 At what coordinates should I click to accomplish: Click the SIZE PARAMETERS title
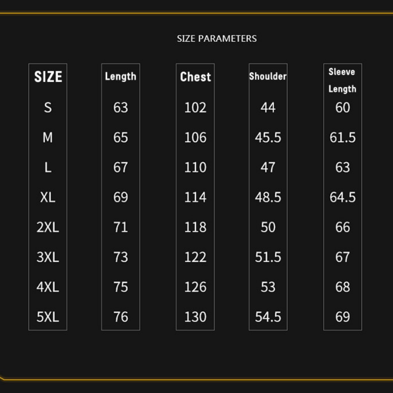217,38
